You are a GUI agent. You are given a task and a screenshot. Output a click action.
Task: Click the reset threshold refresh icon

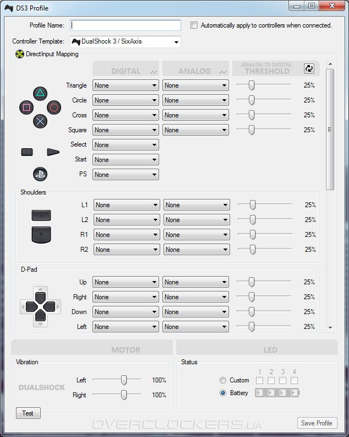(x=309, y=68)
